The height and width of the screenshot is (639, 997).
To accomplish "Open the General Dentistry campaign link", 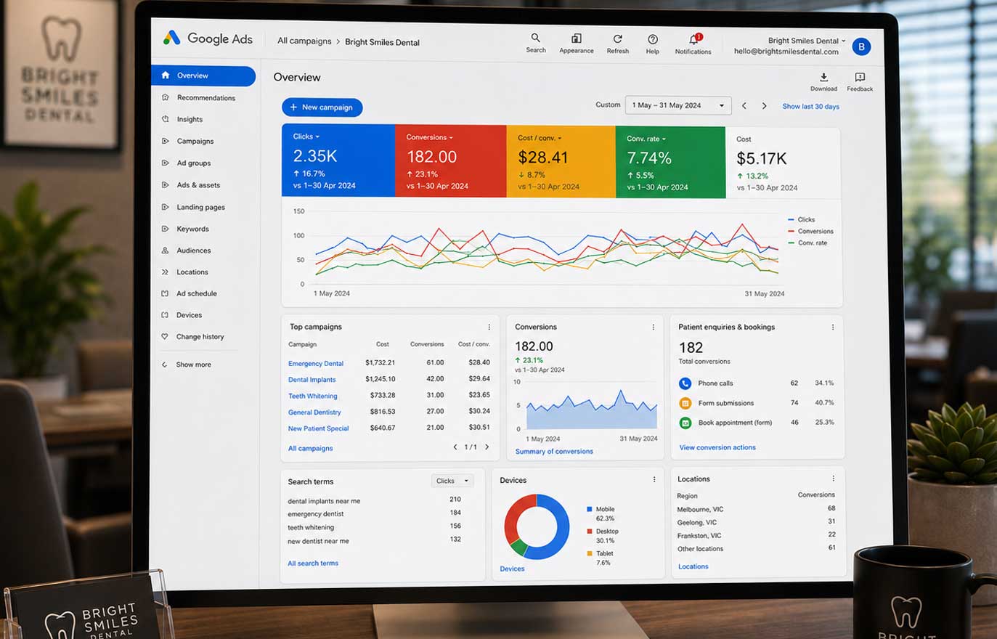I will (x=314, y=412).
